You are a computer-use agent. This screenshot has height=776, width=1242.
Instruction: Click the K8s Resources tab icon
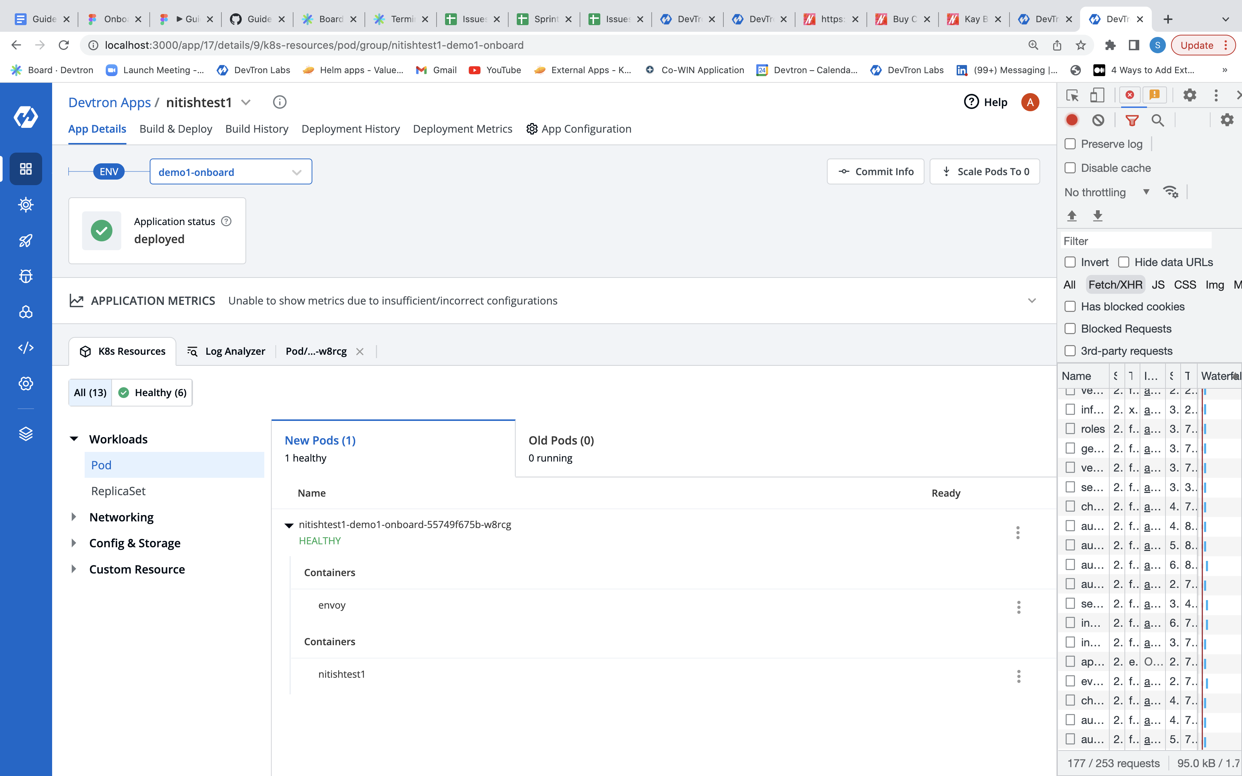pyautogui.click(x=85, y=350)
